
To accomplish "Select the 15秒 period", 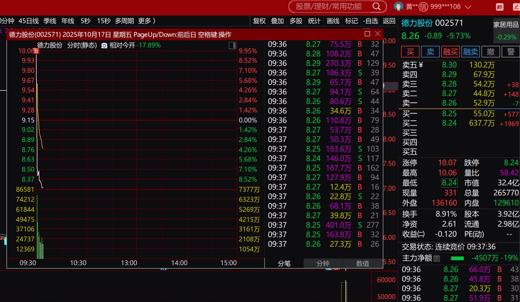I will click(x=104, y=21).
